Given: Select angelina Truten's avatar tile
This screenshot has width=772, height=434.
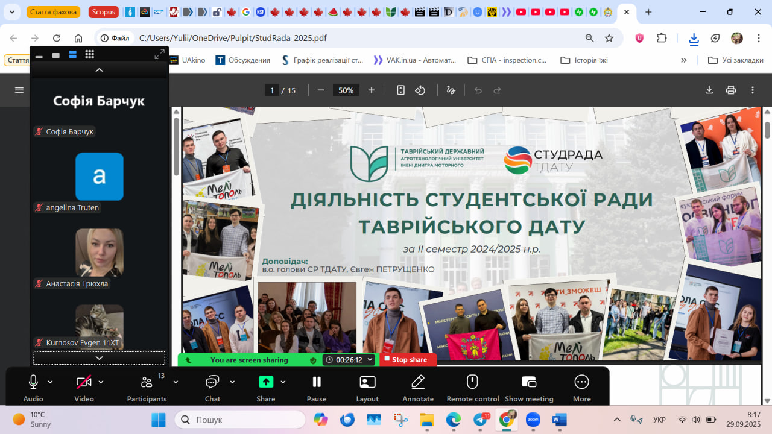Looking at the screenshot, I should tap(100, 177).
